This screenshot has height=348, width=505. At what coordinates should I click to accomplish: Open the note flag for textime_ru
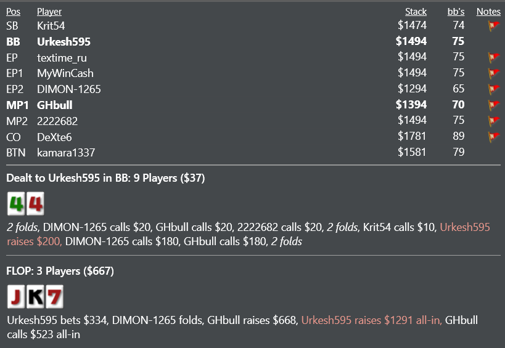pos(494,57)
